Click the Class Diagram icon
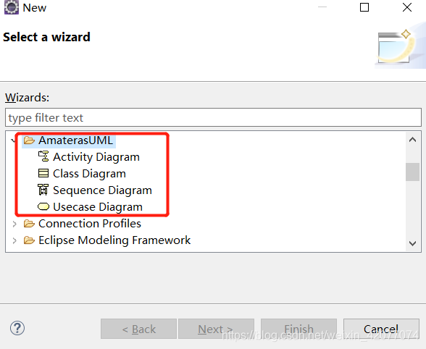426x349 pixels. [43, 173]
